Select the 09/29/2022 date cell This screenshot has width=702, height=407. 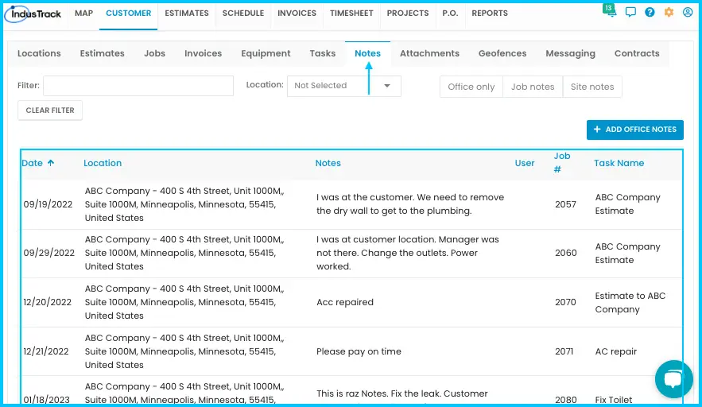coord(48,253)
